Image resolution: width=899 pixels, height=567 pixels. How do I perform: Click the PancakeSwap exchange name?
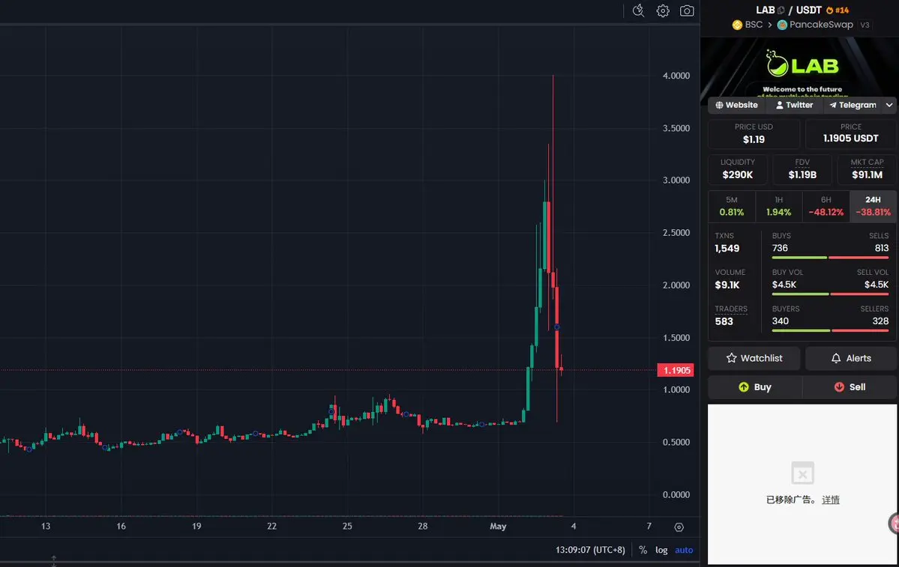[x=821, y=25]
